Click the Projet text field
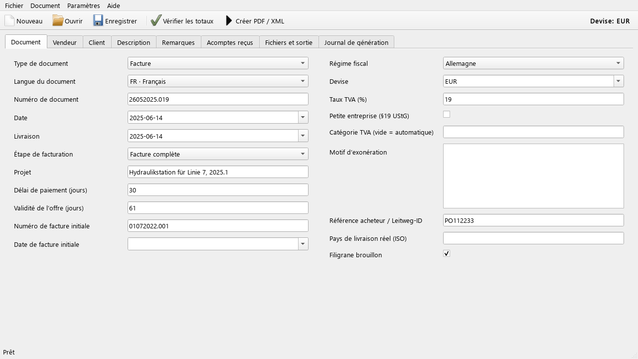Image resolution: width=638 pixels, height=359 pixels. [218, 172]
